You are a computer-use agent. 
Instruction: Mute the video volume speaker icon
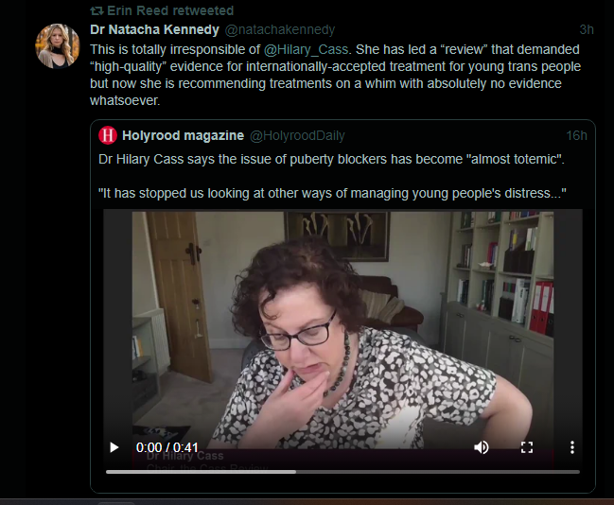coord(482,447)
